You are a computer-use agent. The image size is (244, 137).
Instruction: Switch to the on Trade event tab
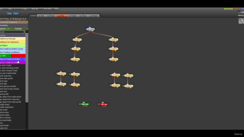click(x=72, y=16)
